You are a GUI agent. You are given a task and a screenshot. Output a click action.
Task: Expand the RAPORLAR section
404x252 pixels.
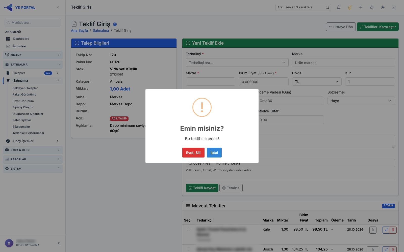(x=33, y=159)
